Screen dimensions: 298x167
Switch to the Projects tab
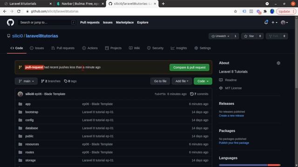(113, 48)
